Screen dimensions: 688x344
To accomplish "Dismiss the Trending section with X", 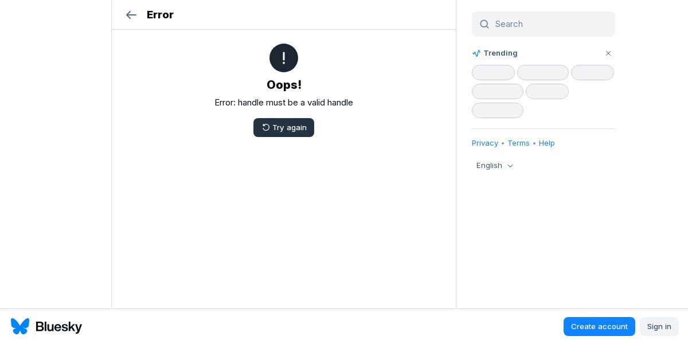I will click(608, 53).
